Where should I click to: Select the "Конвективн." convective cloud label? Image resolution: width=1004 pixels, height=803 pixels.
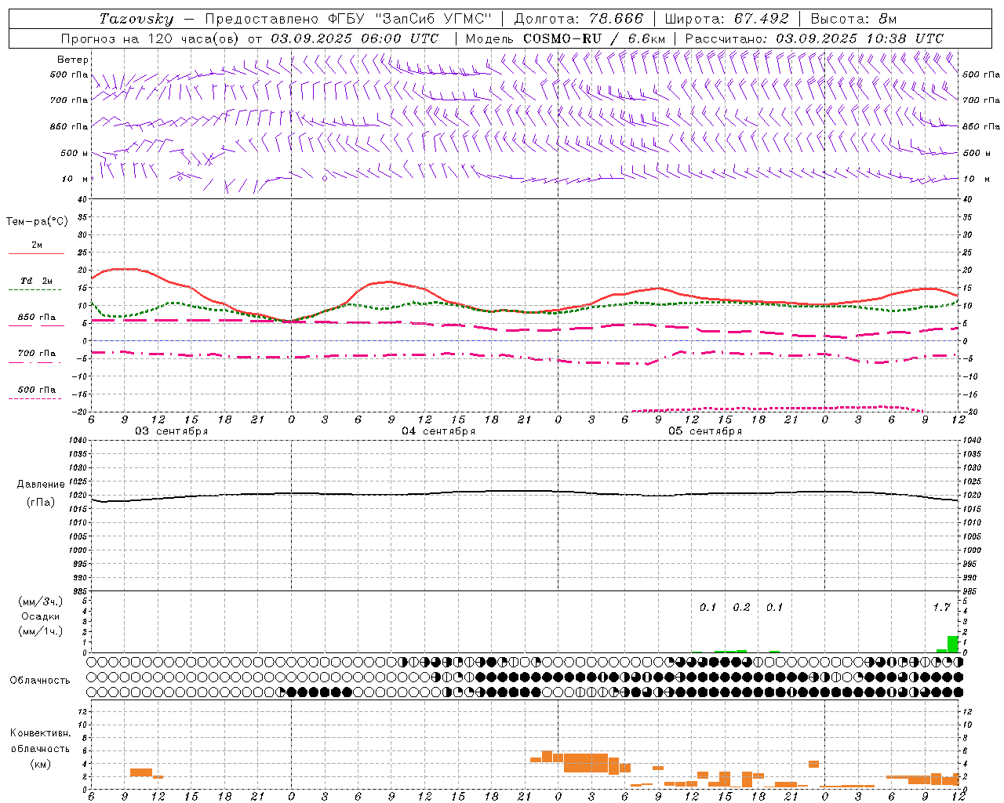coord(40,733)
